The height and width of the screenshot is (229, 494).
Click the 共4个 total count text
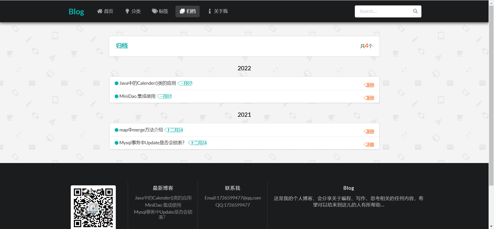[x=366, y=46]
